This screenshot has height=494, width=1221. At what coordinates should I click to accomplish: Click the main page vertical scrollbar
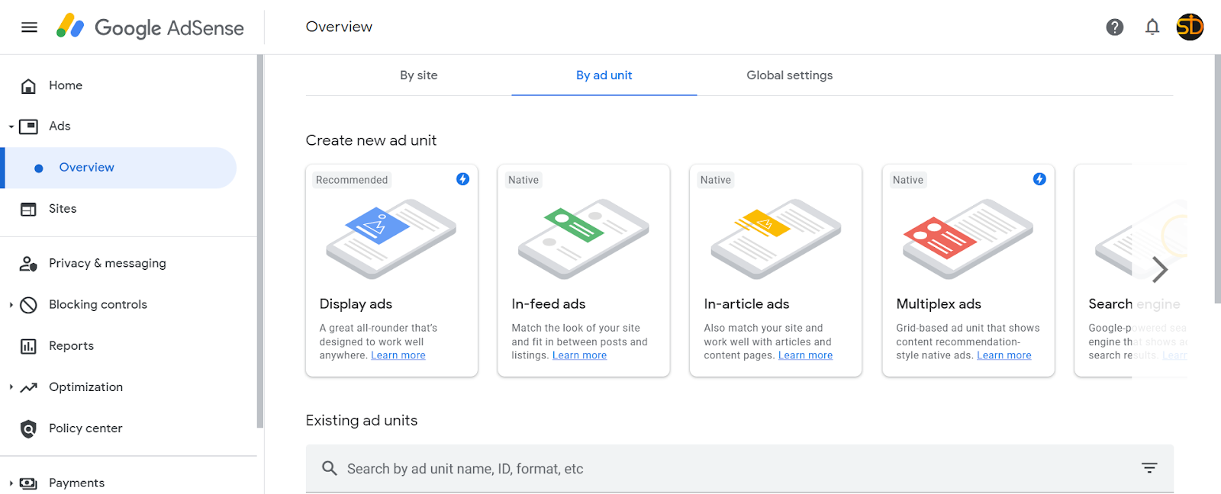[1217, 179]
